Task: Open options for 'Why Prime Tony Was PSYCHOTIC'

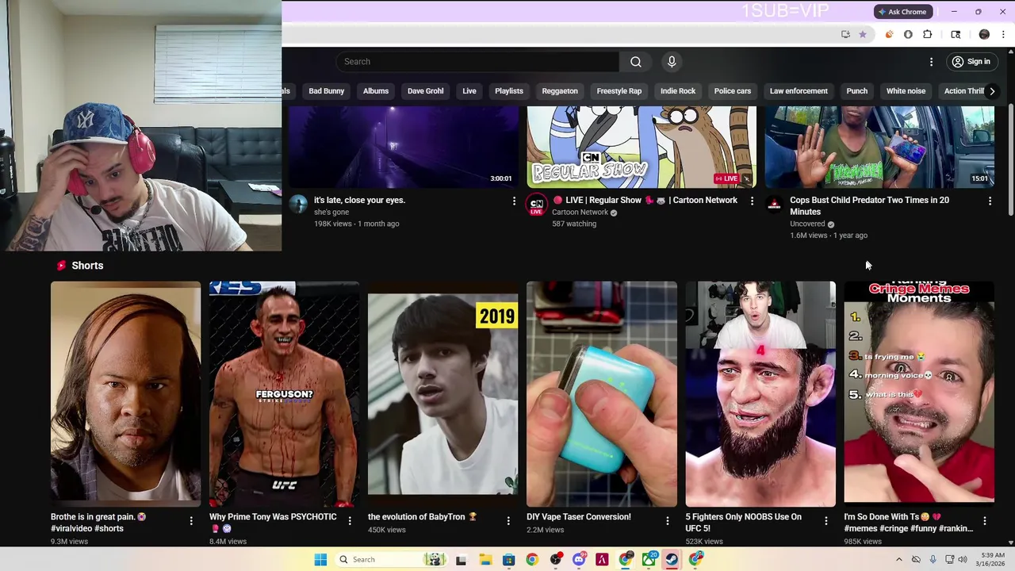Action: click(x=350, y=521)
